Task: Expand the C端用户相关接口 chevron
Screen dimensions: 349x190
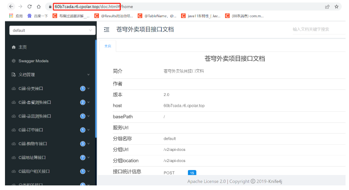Action: pos(88,171)
